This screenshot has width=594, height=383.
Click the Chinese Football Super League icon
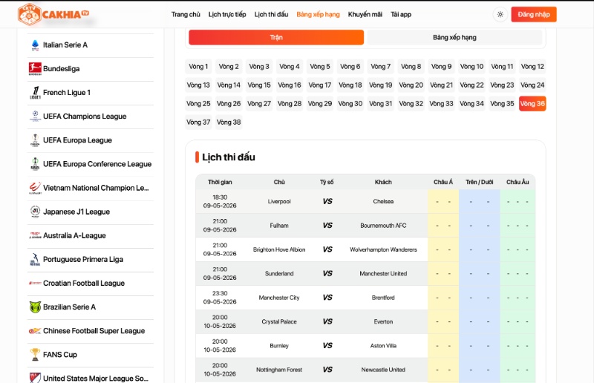[35, 331]
